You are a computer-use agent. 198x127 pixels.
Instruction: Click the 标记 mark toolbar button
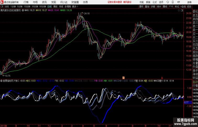coord(177,7)
